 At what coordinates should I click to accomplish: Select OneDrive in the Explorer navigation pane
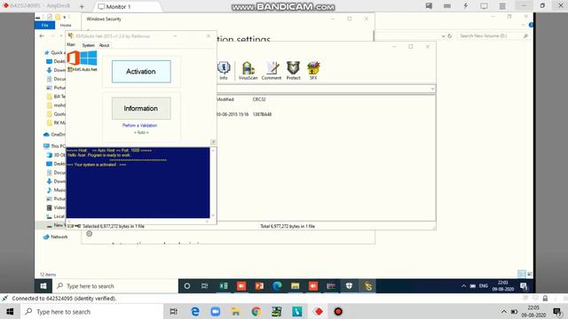point(54,135)
